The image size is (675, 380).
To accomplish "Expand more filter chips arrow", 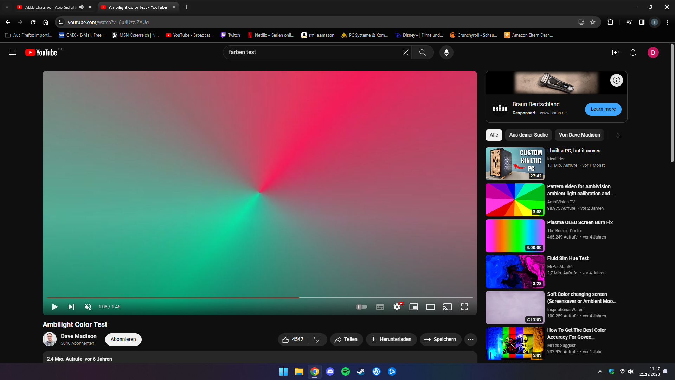I will point(618,135).
